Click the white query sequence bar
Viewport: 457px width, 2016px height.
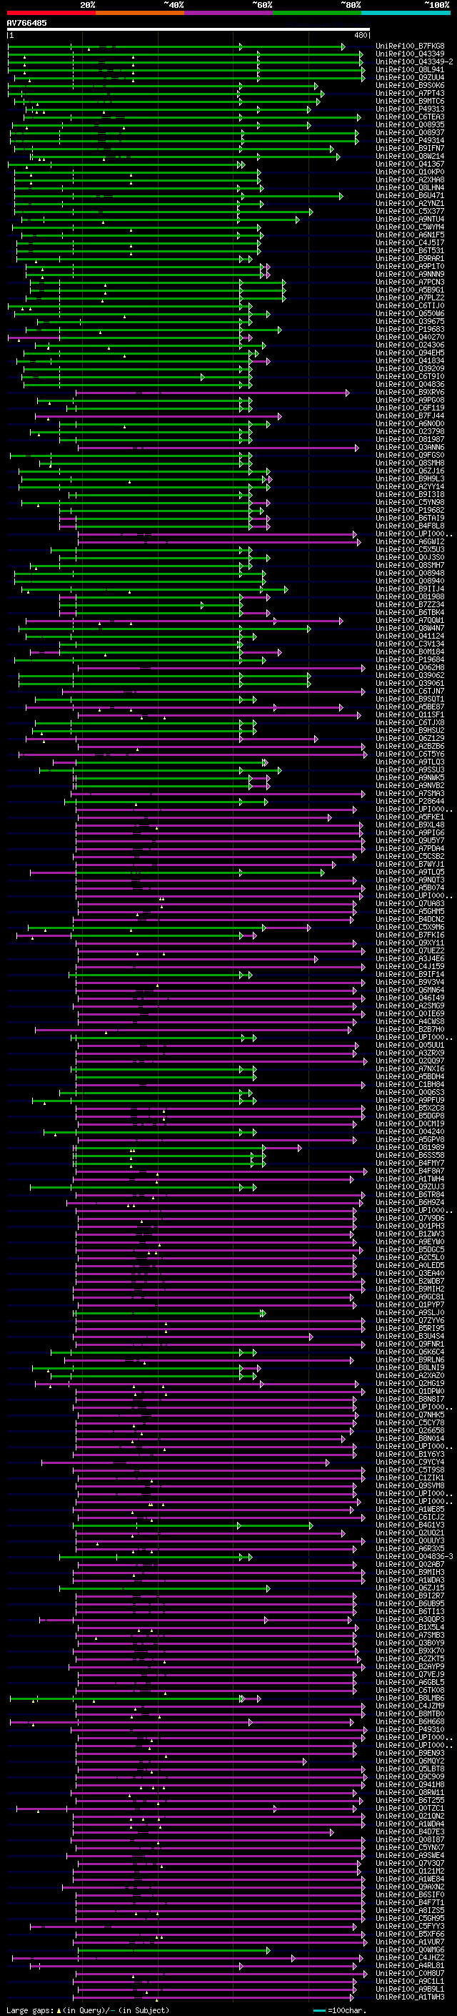point(189,30)
